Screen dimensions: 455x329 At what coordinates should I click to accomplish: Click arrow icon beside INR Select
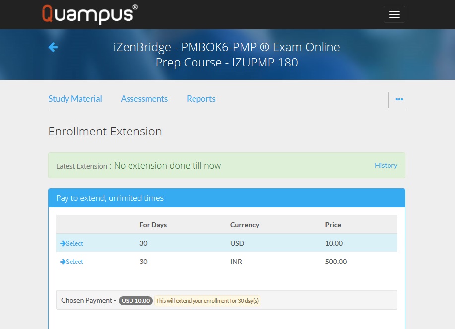[63, 262]
